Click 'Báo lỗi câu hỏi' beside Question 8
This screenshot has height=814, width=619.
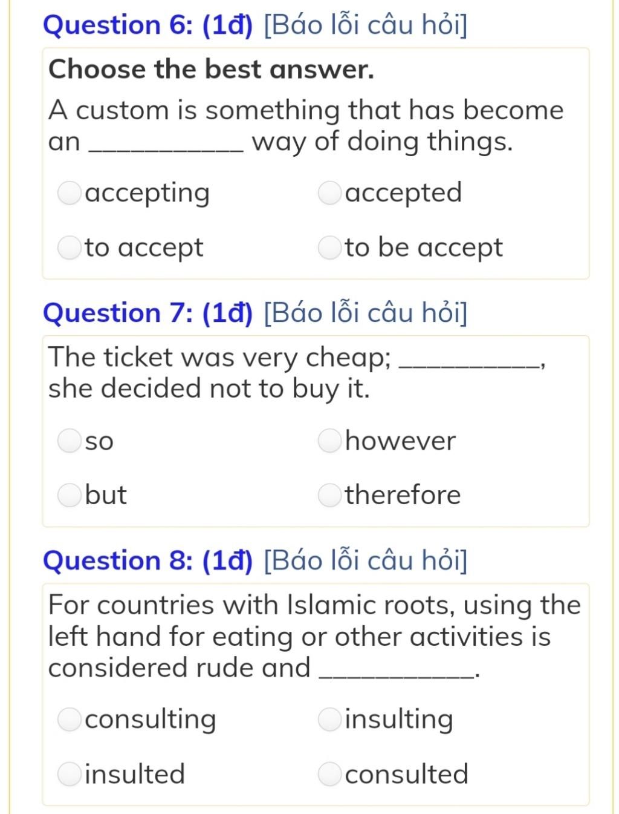coord(366,560)
